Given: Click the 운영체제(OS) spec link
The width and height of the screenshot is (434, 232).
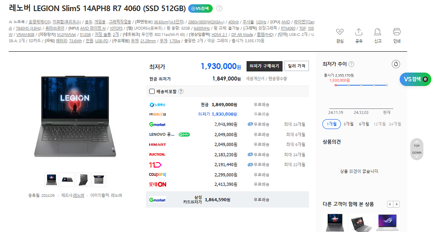Looking at the screenshot, I should coord(40,22).
